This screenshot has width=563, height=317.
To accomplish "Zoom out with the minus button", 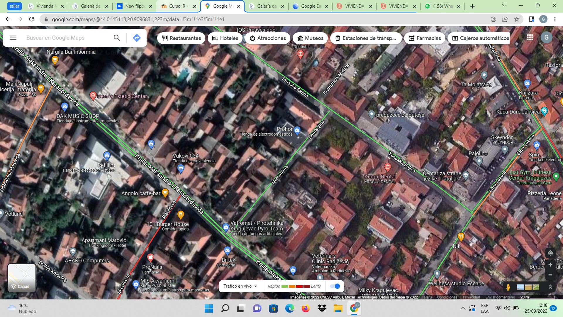I will point(550,275).
